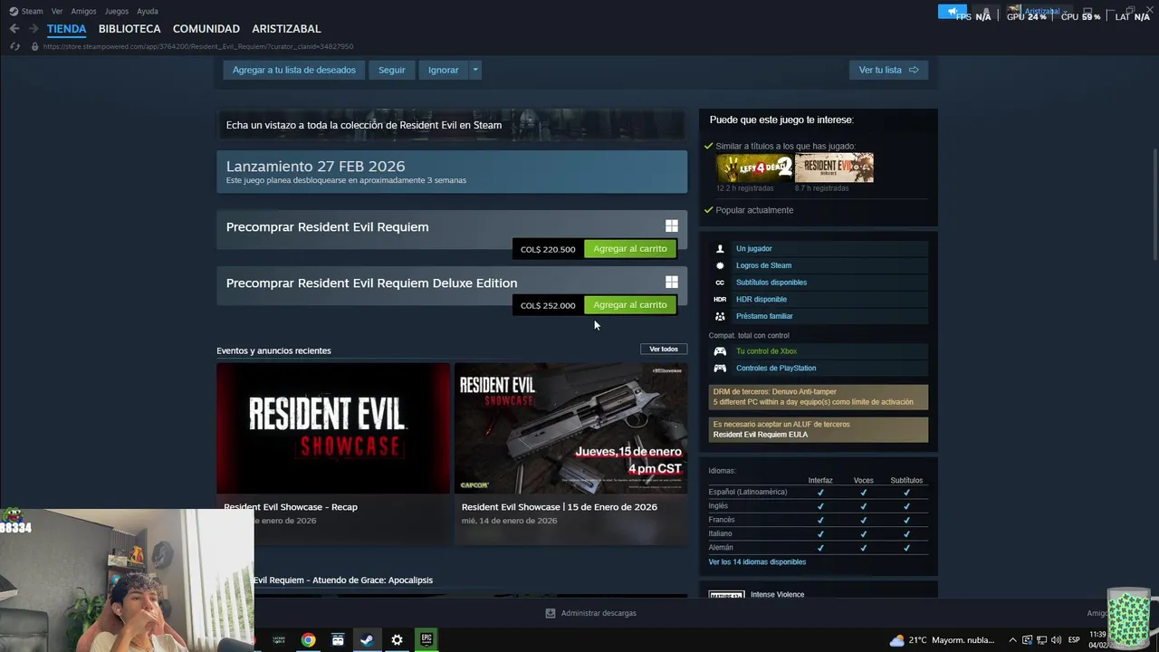The width and height of the screenshot is (1159, 652).
Task: Add Deluxe Edition to cart
Action: 630,305
